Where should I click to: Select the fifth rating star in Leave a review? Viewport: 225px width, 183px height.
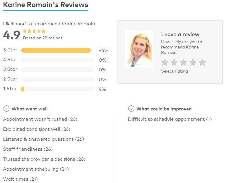pos(202,62)
